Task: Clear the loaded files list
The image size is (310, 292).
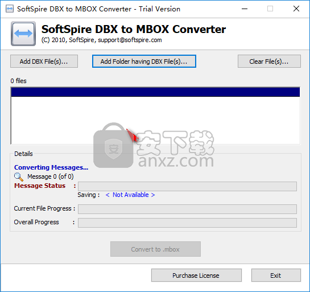Action: pos(269,61)
